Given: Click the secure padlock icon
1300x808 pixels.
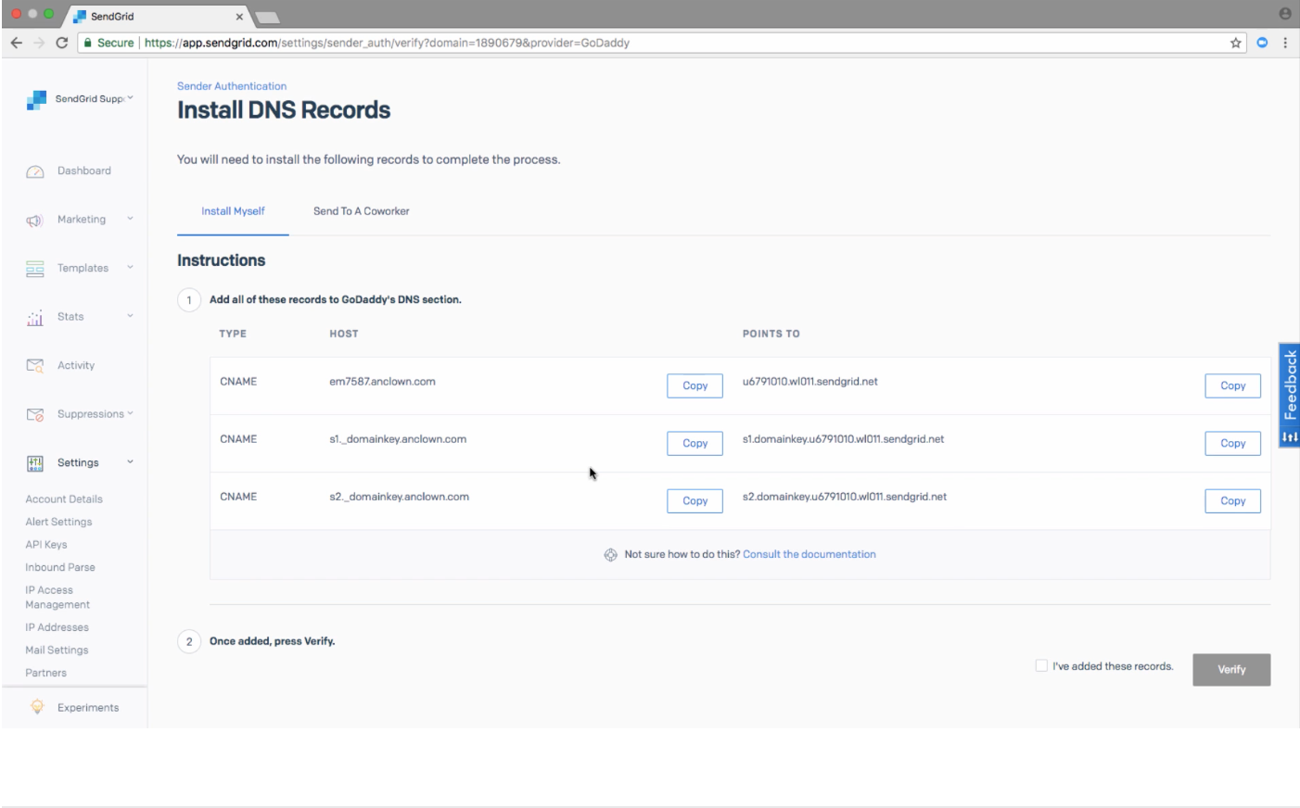Looking at the screenshot, I should click(87, 43).
